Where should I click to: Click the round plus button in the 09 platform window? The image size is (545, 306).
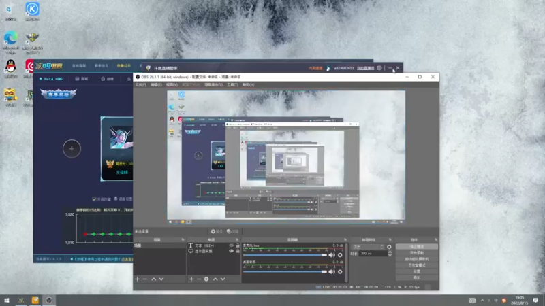tap(72, 149)
